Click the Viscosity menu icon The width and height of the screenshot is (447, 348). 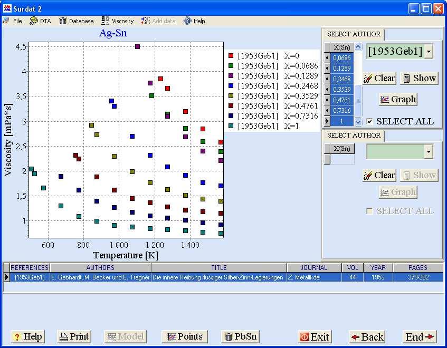point(105,21)
